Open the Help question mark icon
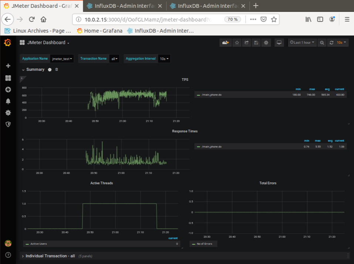Image resolution: width=354 pixels, height=264 pixels. point(8,255)
